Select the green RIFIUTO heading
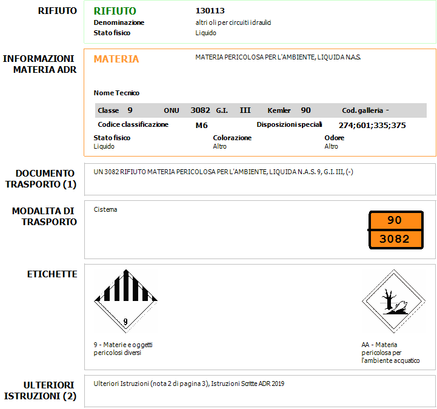Screen dimensions: 437x409 115,11
